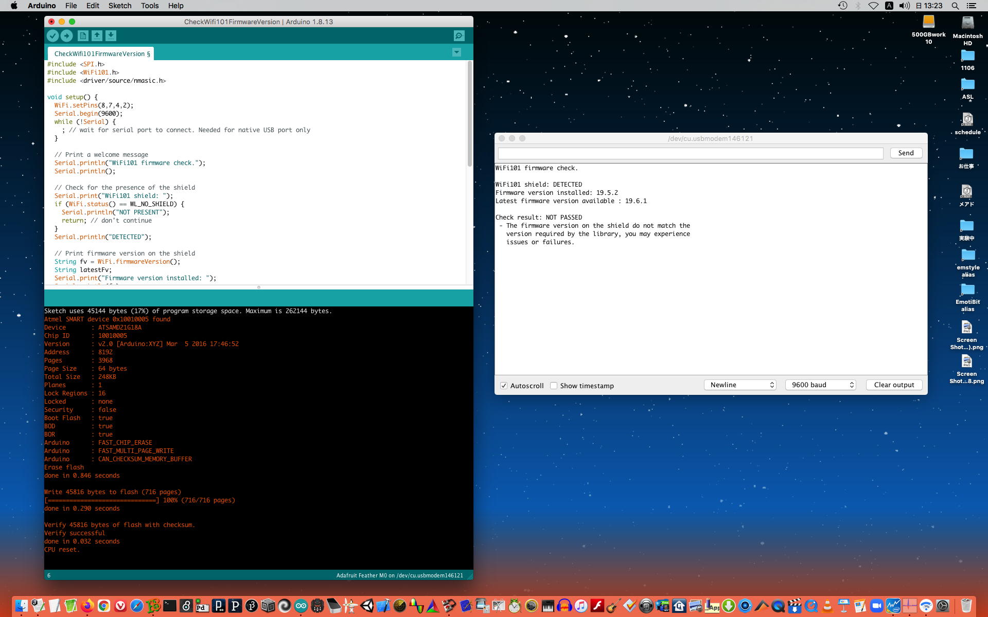Enable the Show timestamp checkbox
This screenshot has height=617, width=988.
tap(554, 386)
